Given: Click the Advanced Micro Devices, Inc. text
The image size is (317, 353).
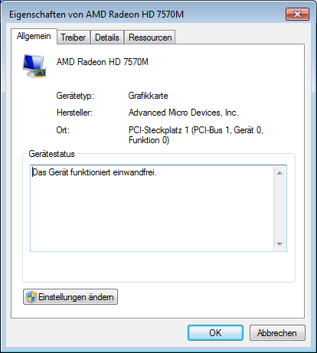Looking at the screenshot, I should (184, 113).
